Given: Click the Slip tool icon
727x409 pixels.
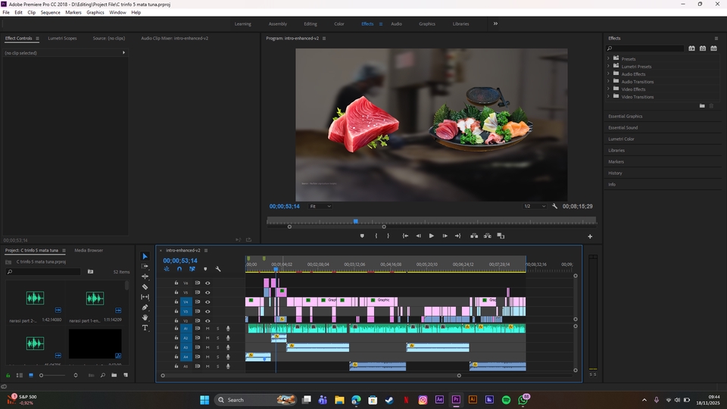Looking at the screenshot, I should [x=145, y=297].
